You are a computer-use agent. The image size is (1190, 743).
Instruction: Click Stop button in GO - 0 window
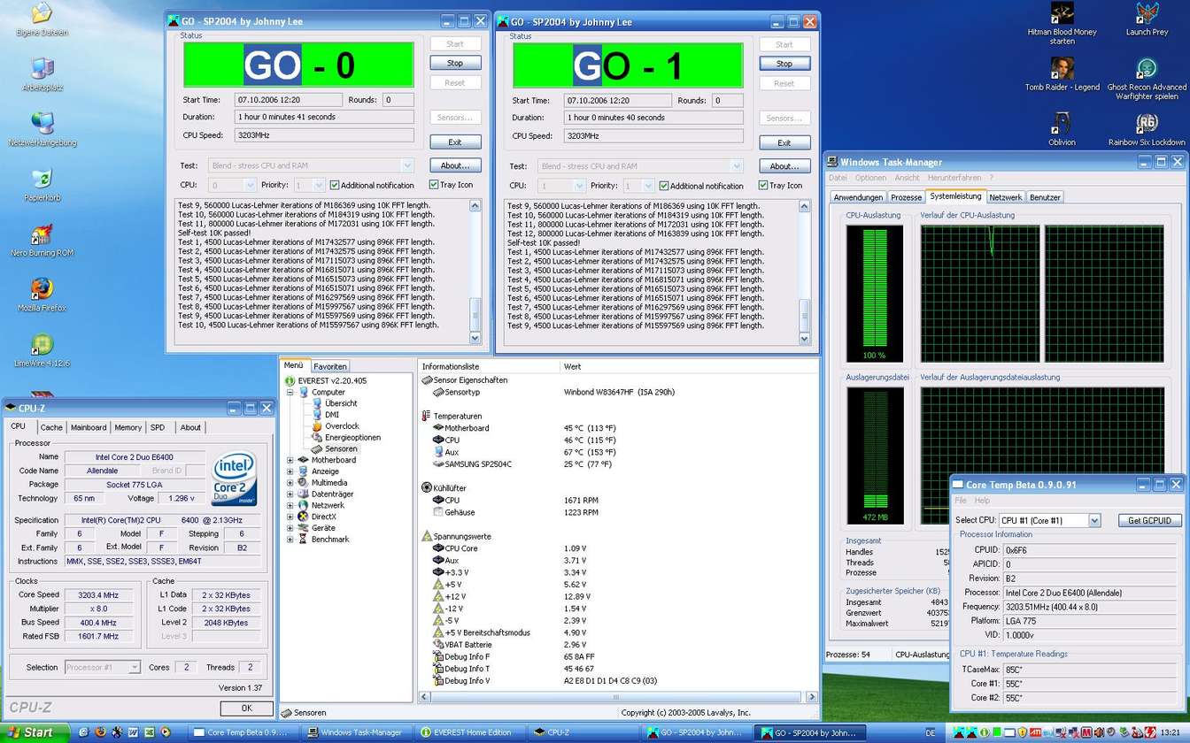coord(455,63)
